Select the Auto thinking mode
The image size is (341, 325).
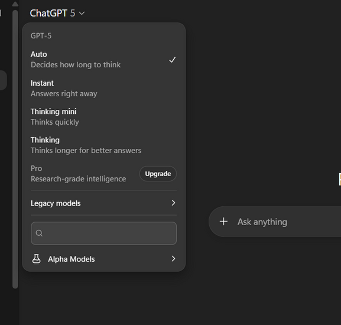(104, 60)
